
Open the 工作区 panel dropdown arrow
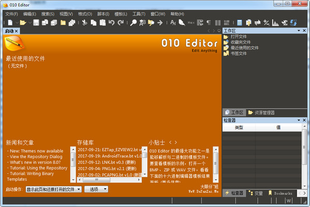(x=299, y=31)
